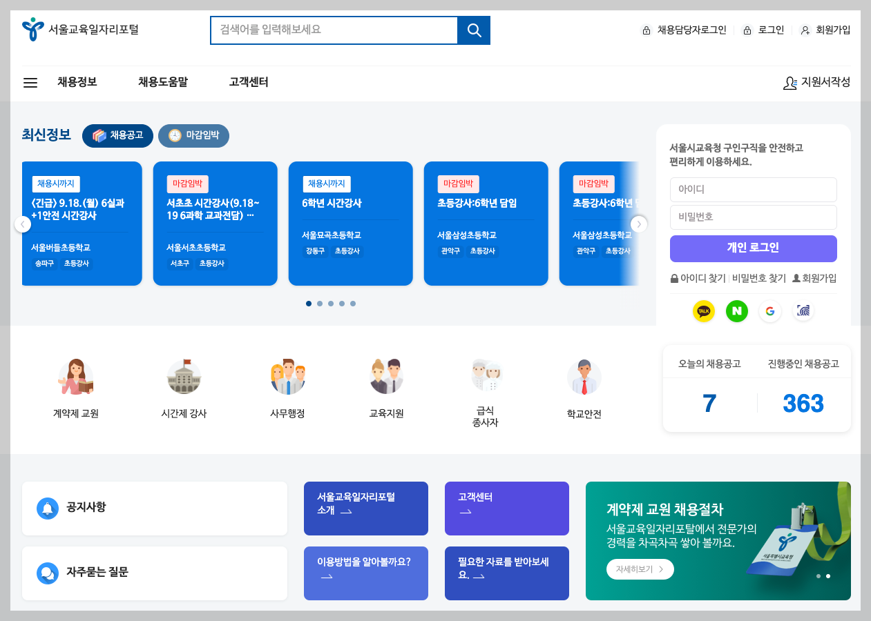Toggle the 마감임박 filter chip
The width and height of the screenshot is (871, 621).
coord(193,136)
